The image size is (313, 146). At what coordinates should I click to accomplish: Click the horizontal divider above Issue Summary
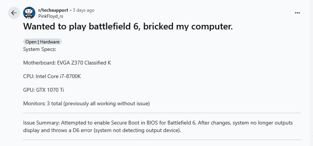coord(162,113)
